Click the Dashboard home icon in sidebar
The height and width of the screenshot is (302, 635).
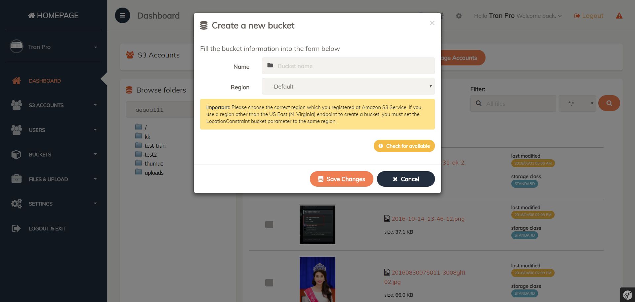17,81
